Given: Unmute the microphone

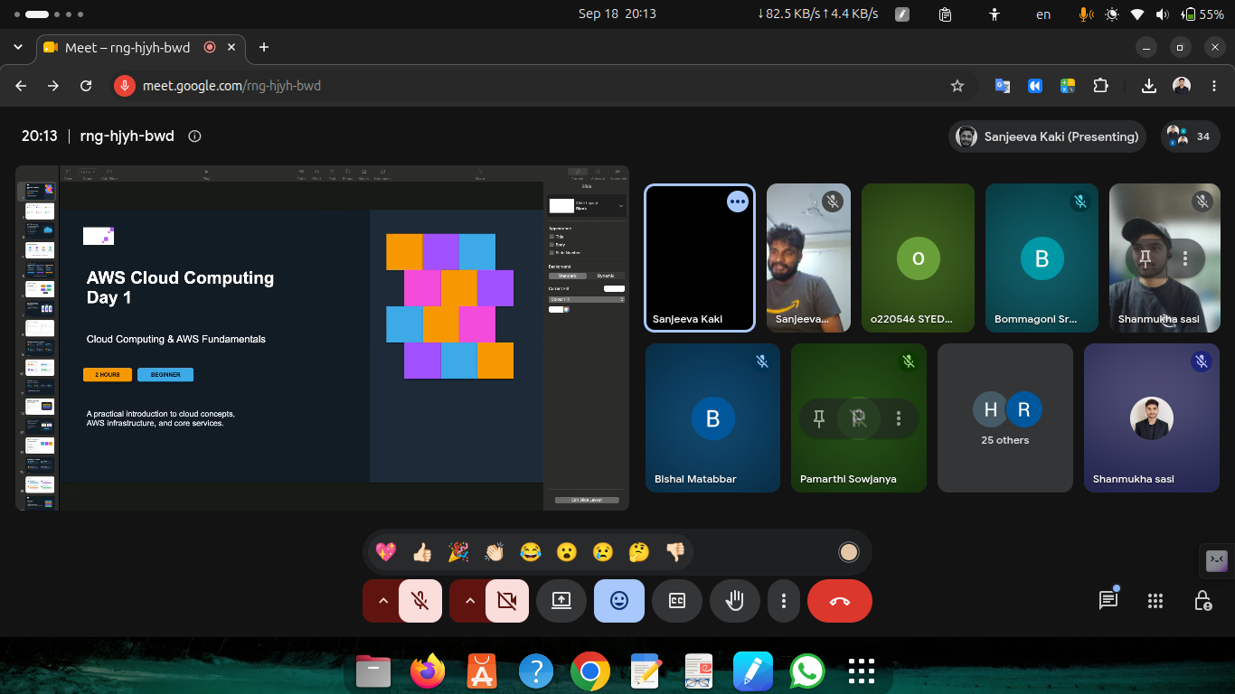Looking at the screenshot, I should click(x=420, y=601).
